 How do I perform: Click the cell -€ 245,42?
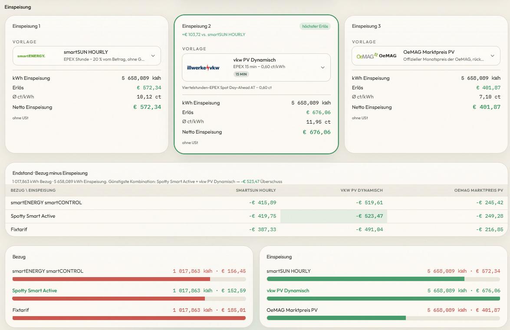[490, 203]
